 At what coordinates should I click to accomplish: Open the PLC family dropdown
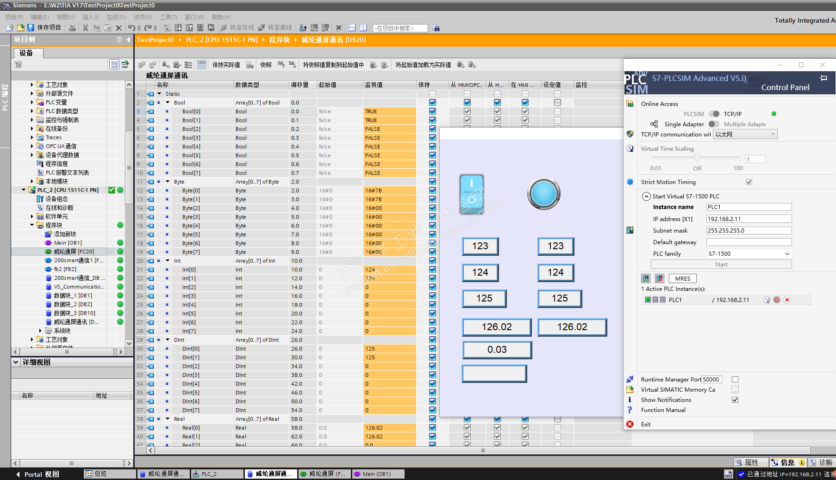749,254
